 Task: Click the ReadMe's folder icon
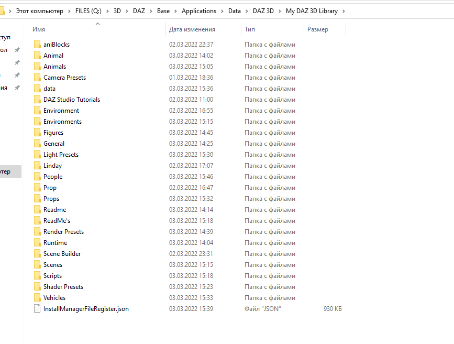(37, 221)
